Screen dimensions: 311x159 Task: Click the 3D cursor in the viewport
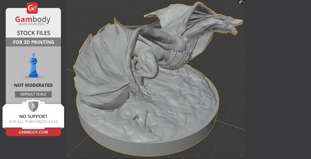point(136,92)
